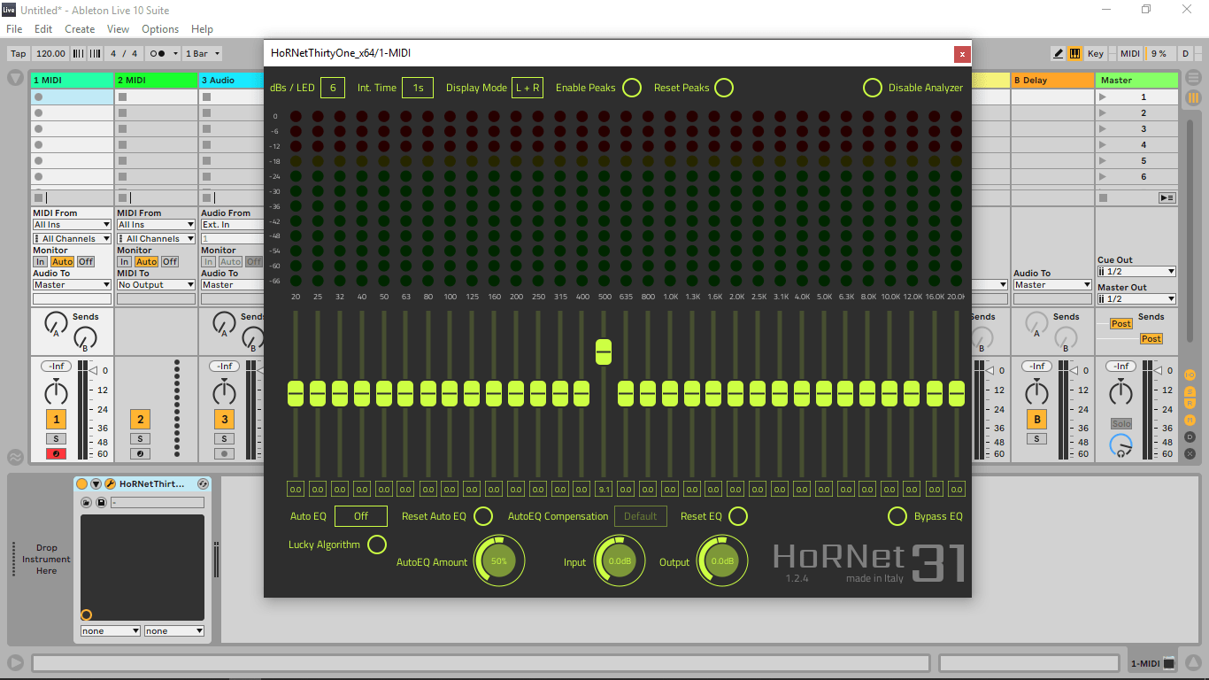
Task: Click the nudge tempo up icon
Action: [95, 53]
